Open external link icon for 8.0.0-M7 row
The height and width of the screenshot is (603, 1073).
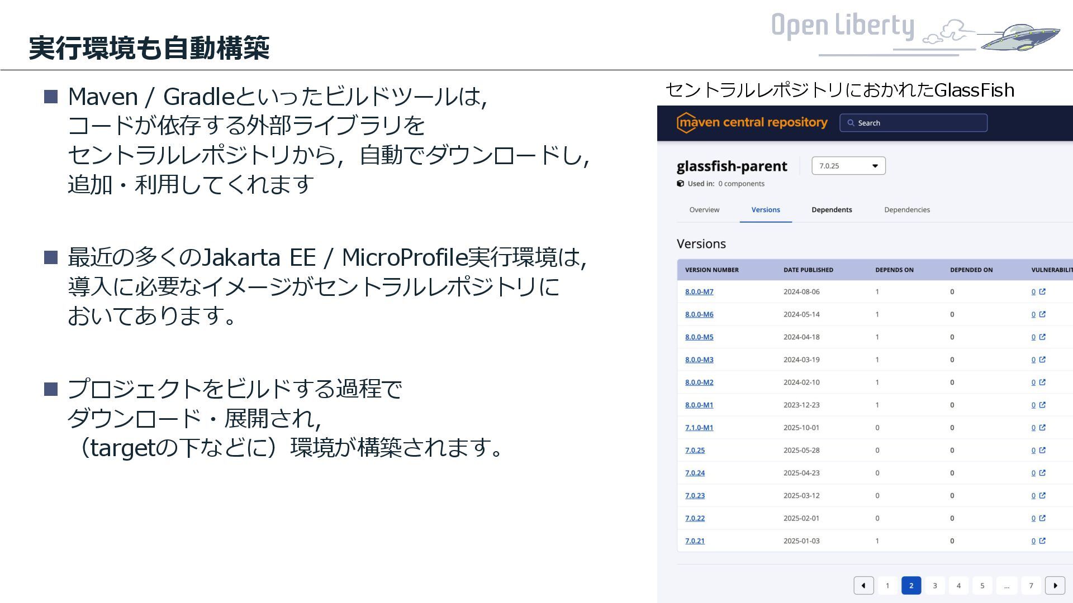(x=1042, y=291)
